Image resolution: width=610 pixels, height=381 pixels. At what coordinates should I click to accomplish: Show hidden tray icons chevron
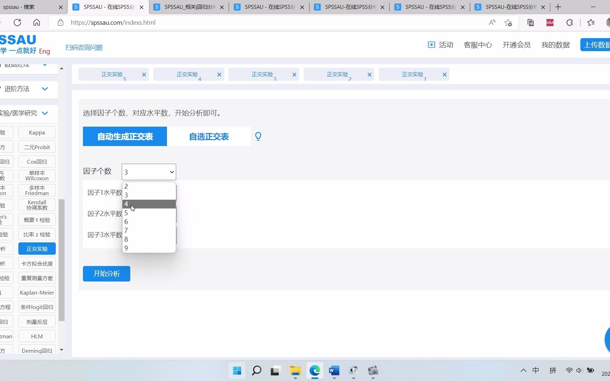[524, 370]
